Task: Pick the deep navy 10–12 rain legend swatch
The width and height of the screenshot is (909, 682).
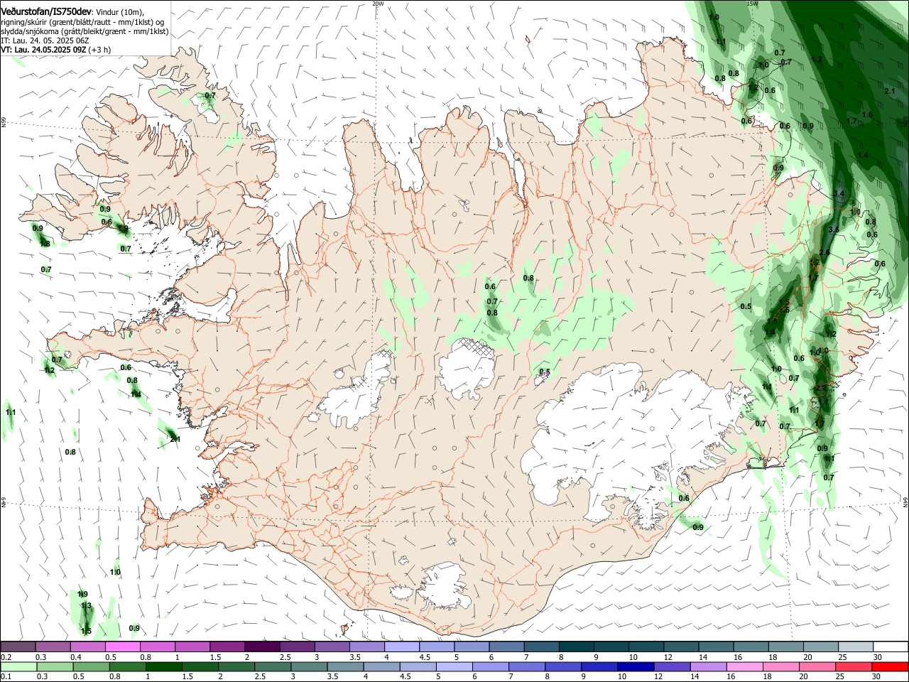Action: [x=636, y=666]
